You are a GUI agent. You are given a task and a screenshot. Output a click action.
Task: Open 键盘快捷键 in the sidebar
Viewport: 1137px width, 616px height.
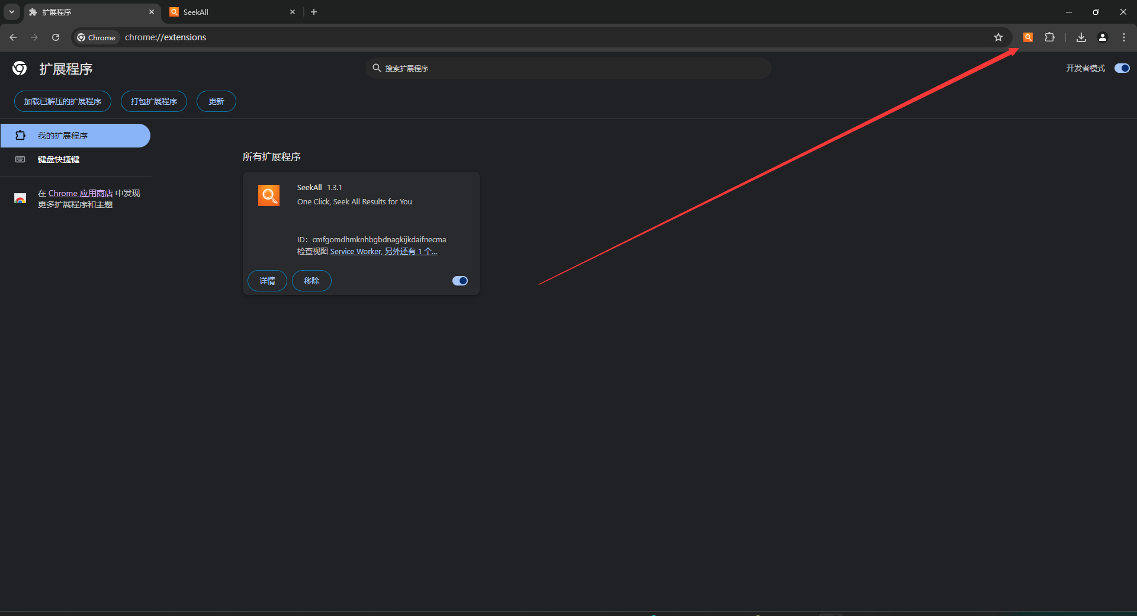point(75,159)
